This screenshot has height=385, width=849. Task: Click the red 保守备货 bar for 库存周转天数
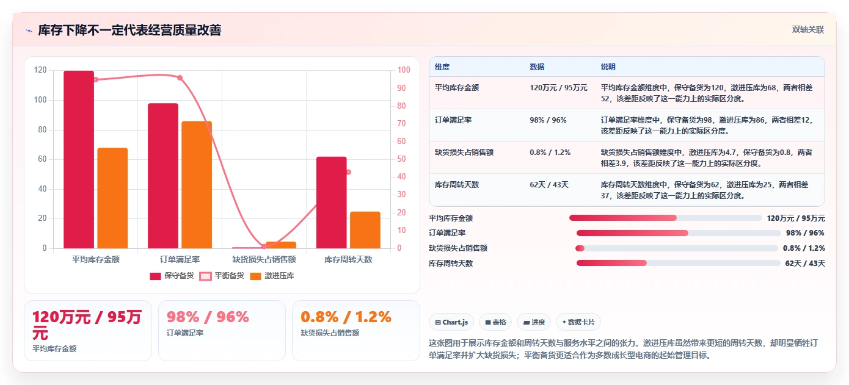[x=331, y=203]
